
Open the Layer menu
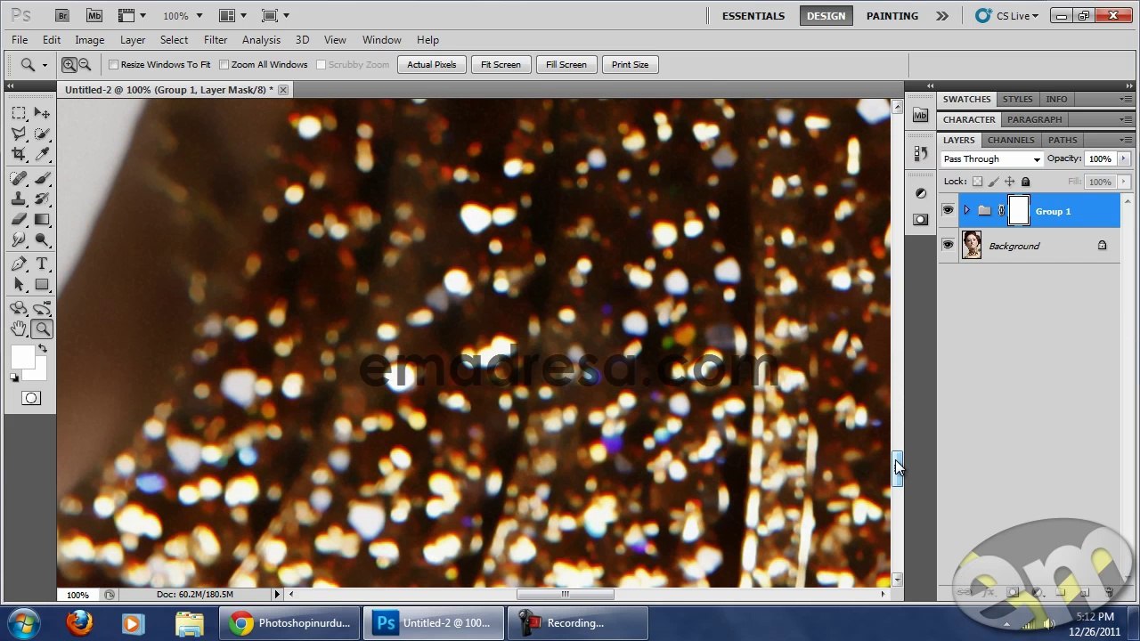pyautogui.click(x=133, y=40)
